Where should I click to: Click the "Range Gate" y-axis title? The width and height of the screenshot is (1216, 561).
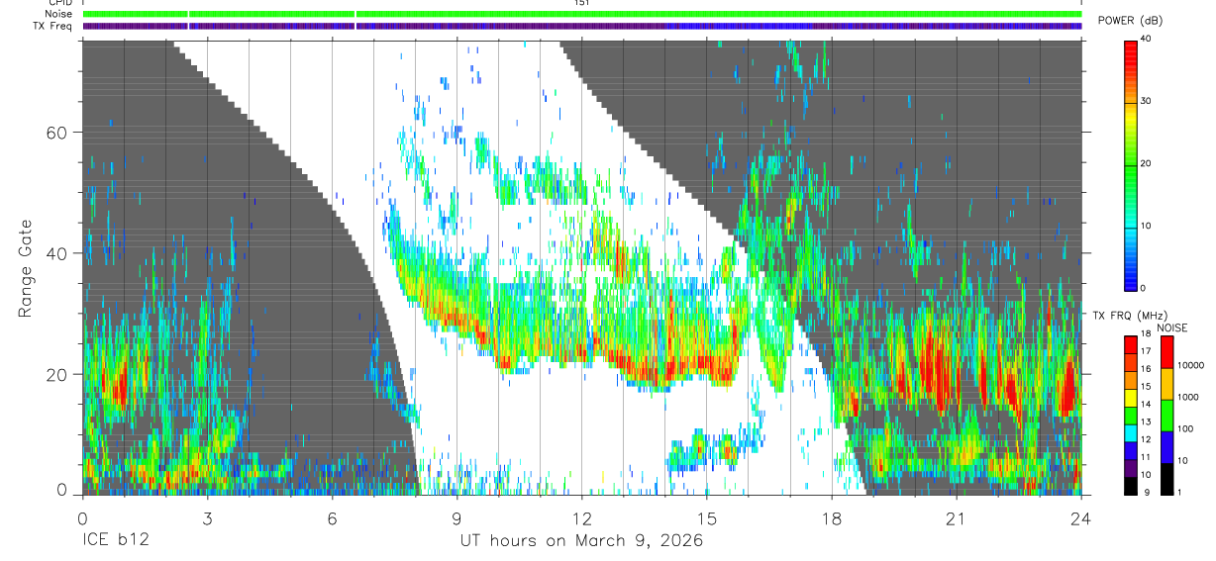[x=26, y=268]
